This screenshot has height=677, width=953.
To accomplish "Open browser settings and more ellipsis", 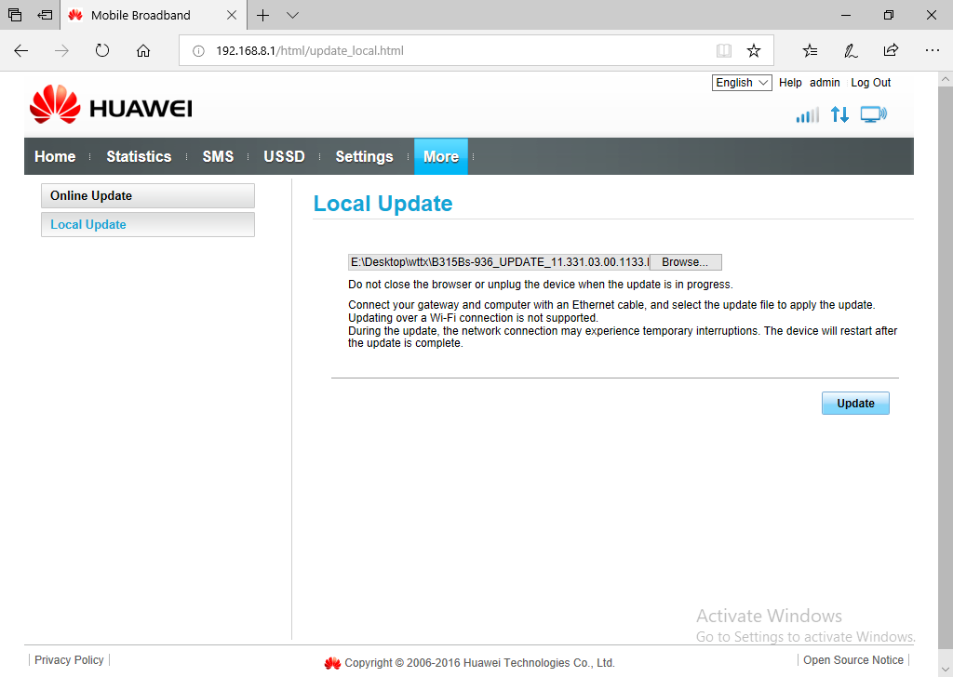I will coord(933,50).
